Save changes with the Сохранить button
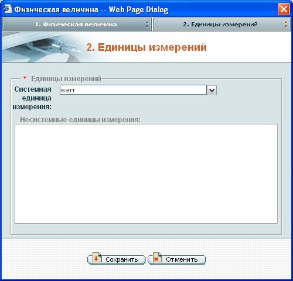 tap(117, 259)
